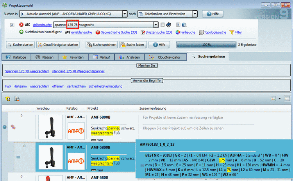This screenshot has width=293, height=181.
Task: Open the Suchen in dropdown arrow
Action: [125, 14]
